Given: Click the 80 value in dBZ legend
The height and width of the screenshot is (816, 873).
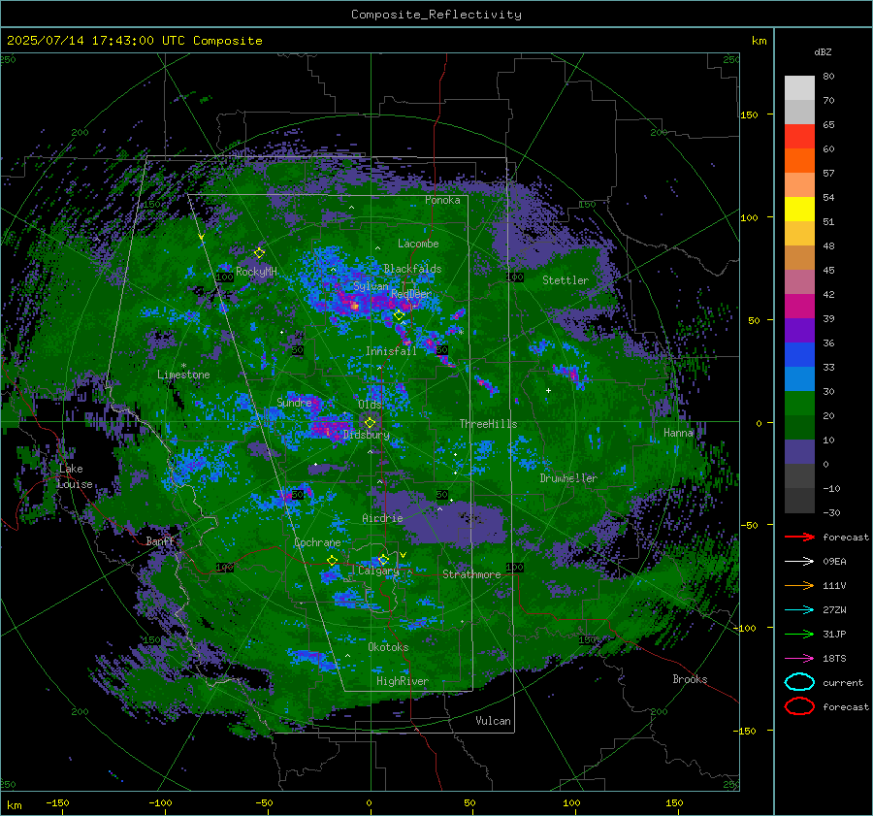Looking at the screenshot, I should 828,77.
